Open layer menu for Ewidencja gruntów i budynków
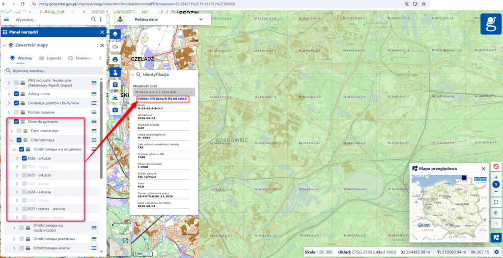The height and width of the screenshot is (258, 503). pos(94,103)
